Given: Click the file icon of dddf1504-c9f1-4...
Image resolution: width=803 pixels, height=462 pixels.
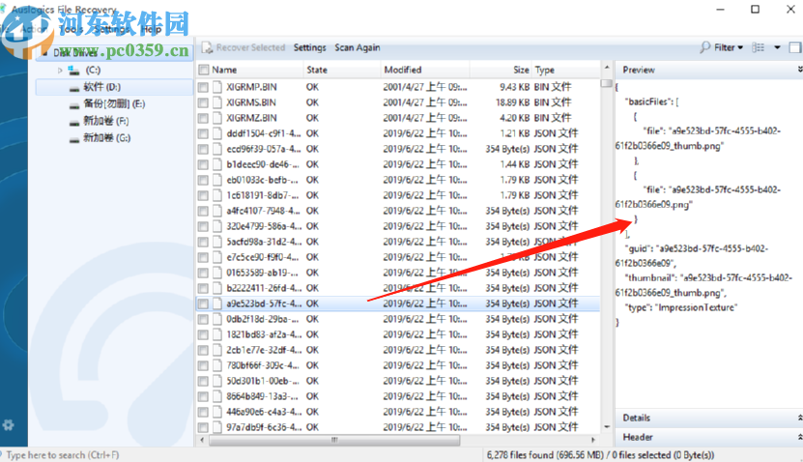Looking at the screenshot, I should pyautogui.click(x=217, y=133).
